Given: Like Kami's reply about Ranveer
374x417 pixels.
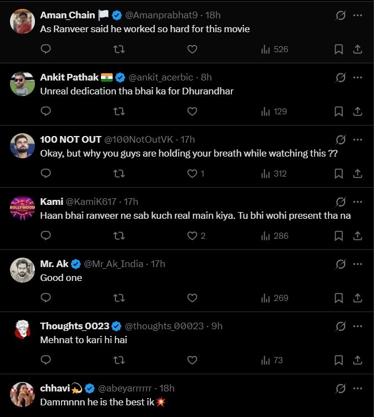Looking at the screenshot, I should point(192,236).
